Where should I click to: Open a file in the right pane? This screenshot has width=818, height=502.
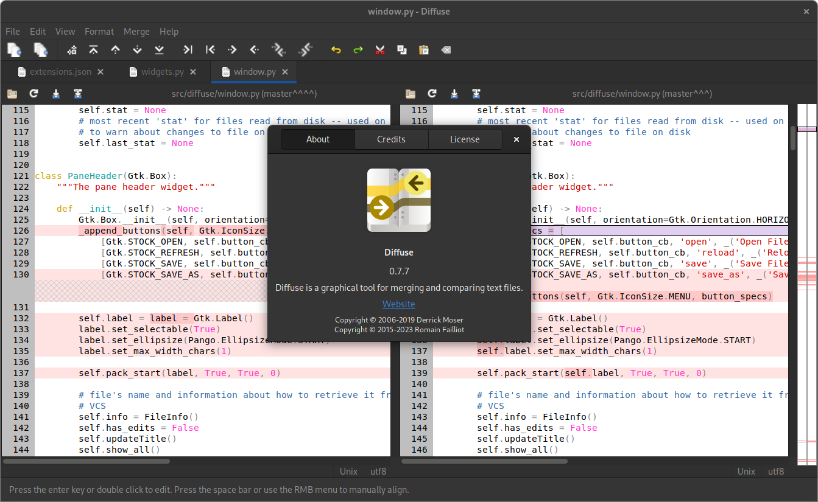pos(411,94)
